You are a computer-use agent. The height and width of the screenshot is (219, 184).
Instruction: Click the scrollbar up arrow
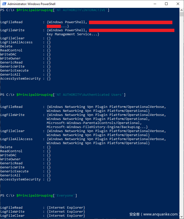(x=181, y=10)
